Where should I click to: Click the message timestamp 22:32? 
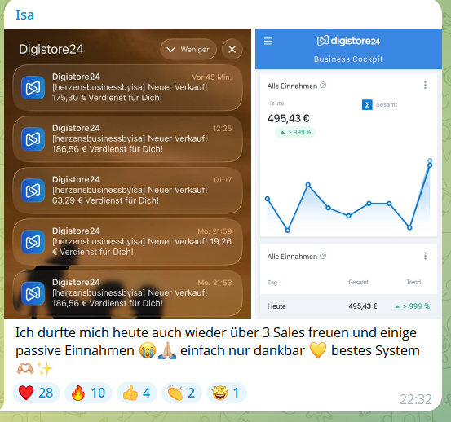[416, 399]
